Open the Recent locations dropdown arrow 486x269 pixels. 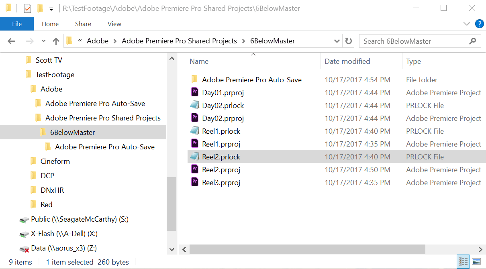pos(44,41)
